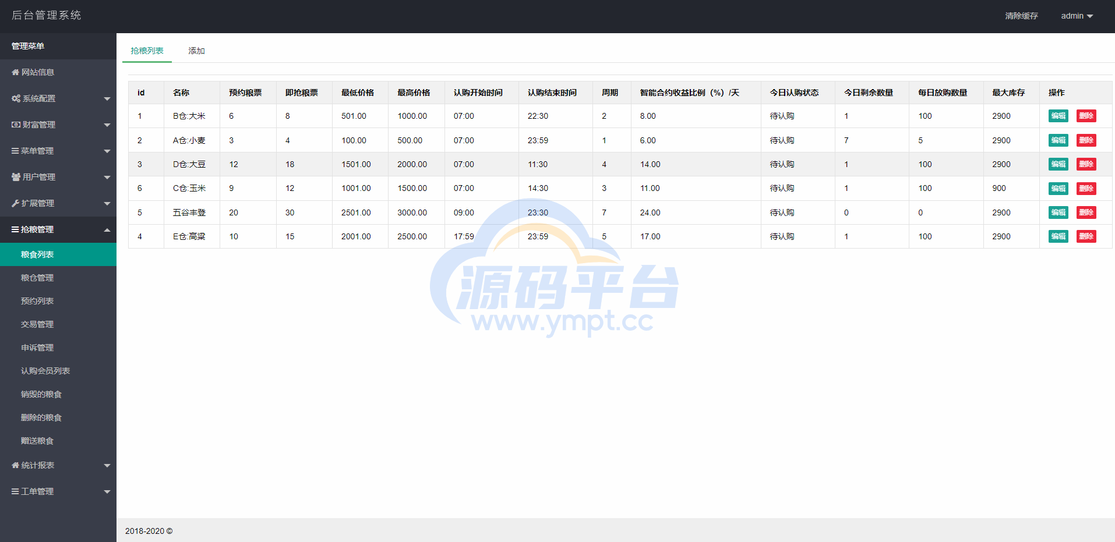Open 删除的粮食 in the sidebar
Viewport: 1115px width, 542px height.
coord(58,417)
